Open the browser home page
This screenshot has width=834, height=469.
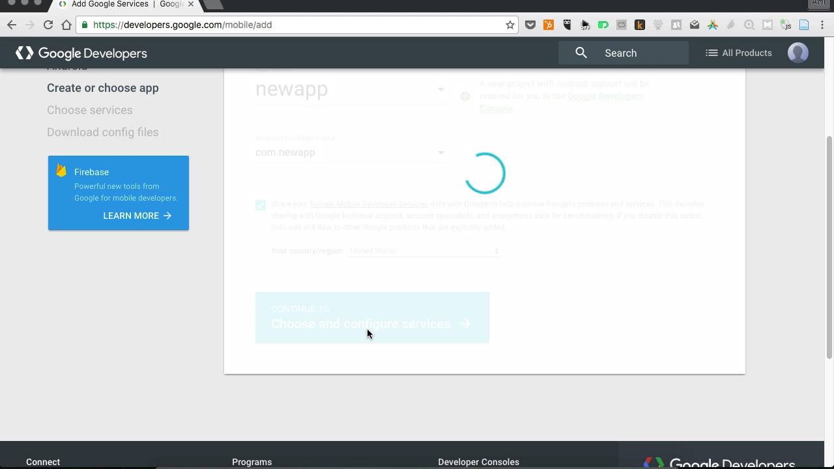tap(66, 25)
